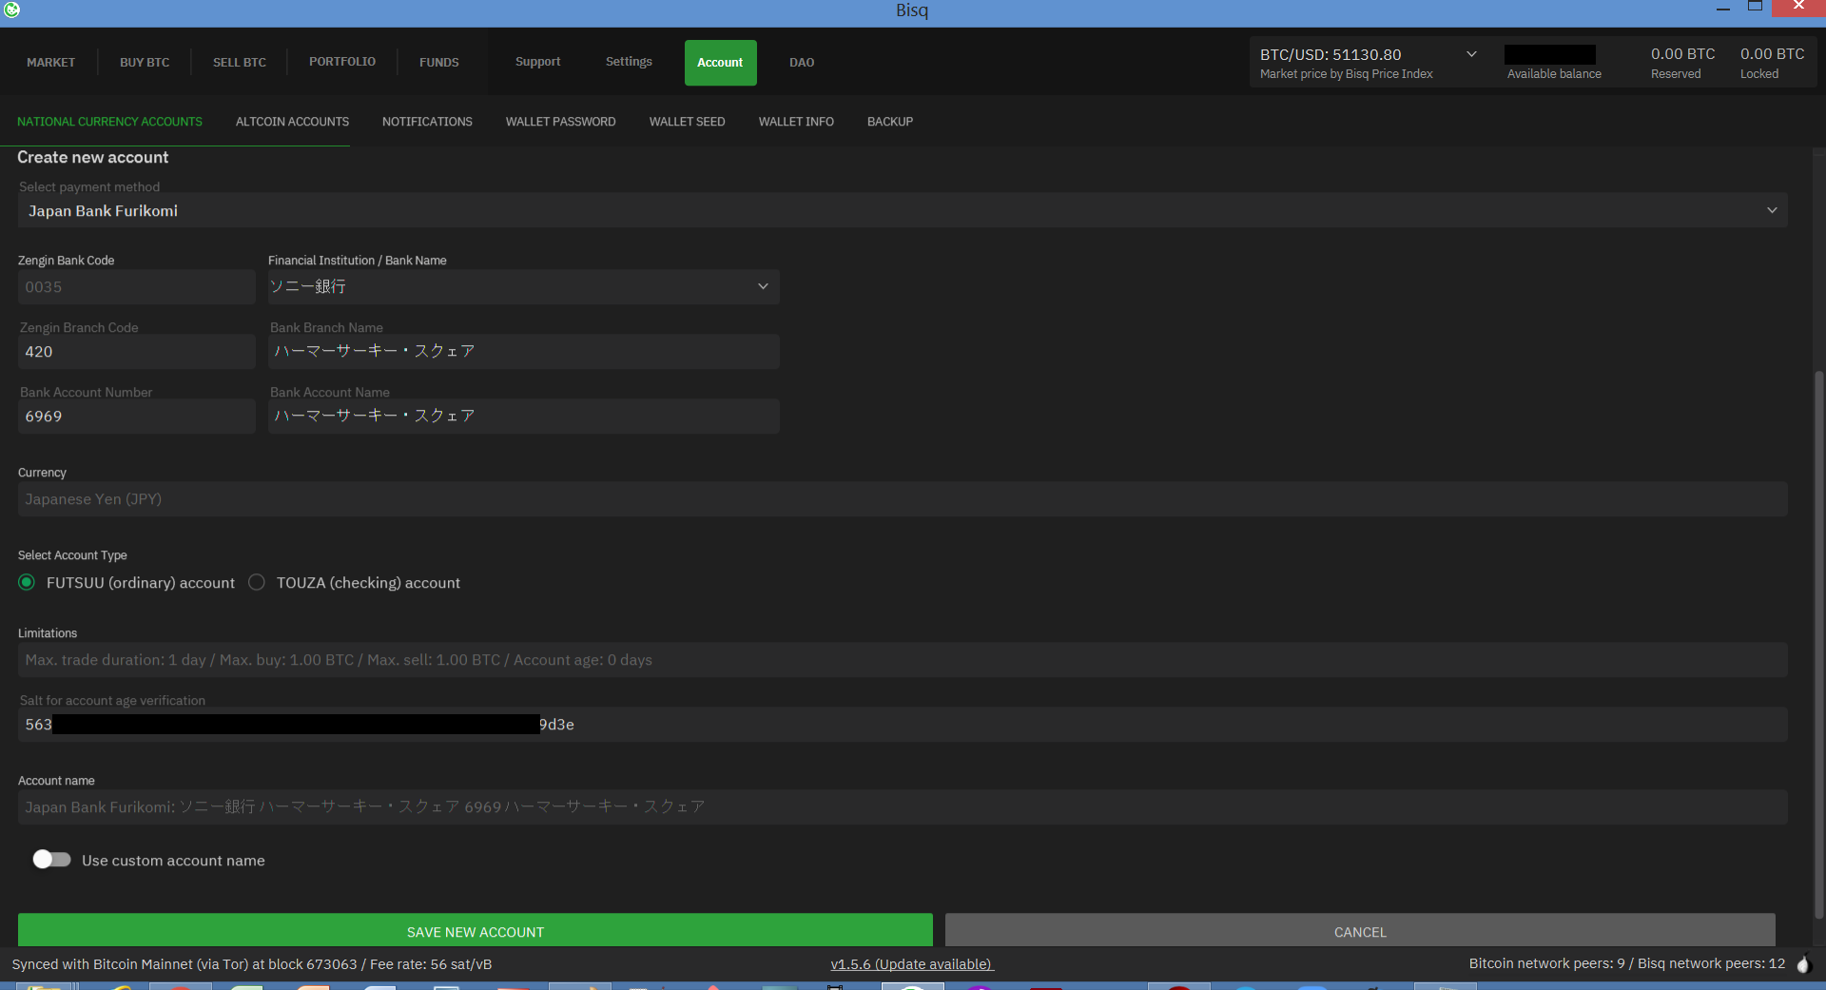Click the Bisq logo in title bar

point(11,10)
